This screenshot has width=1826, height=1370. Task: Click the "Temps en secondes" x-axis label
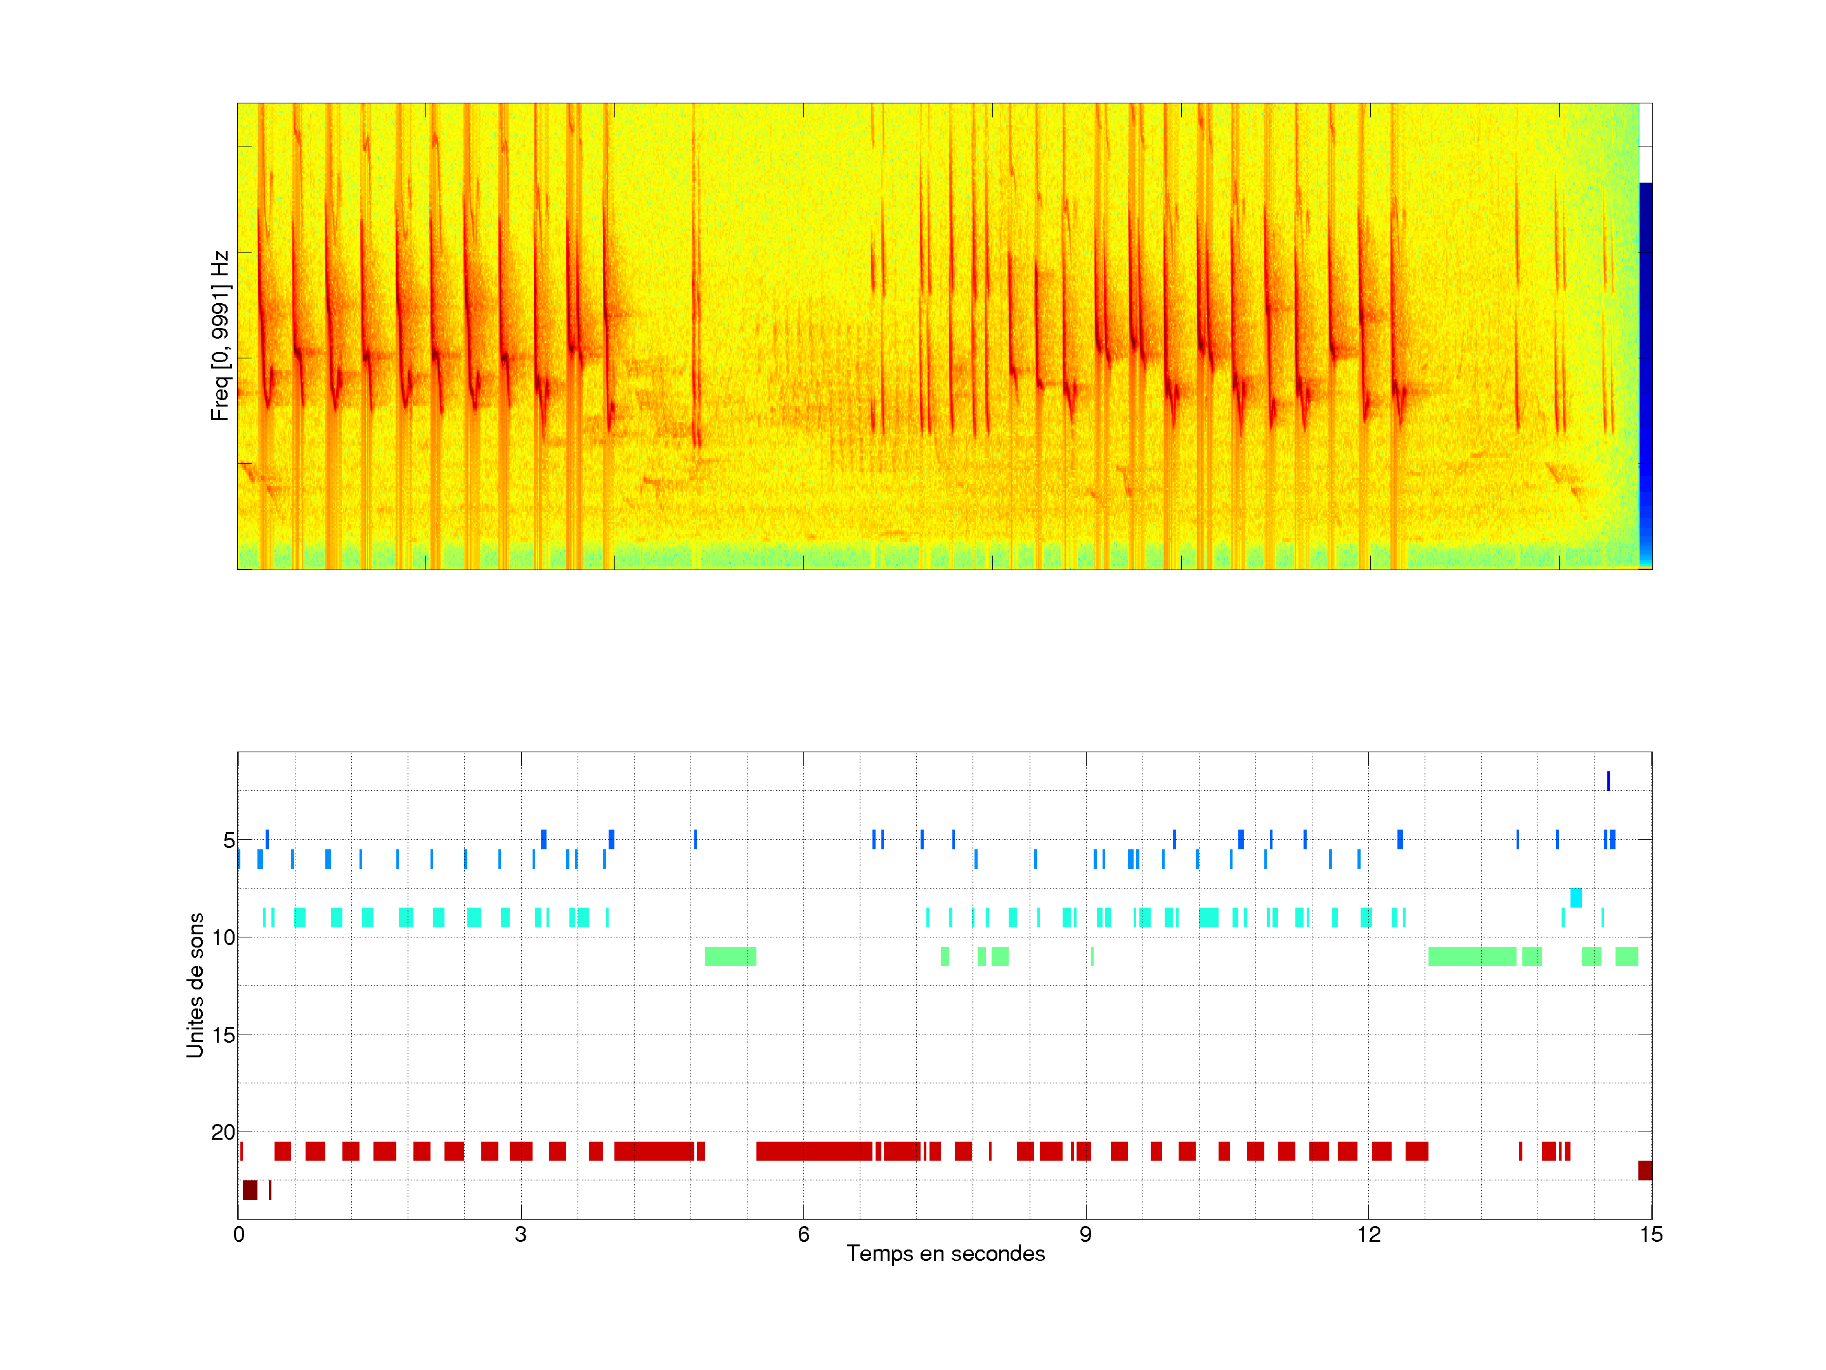tap(945, 1253)
